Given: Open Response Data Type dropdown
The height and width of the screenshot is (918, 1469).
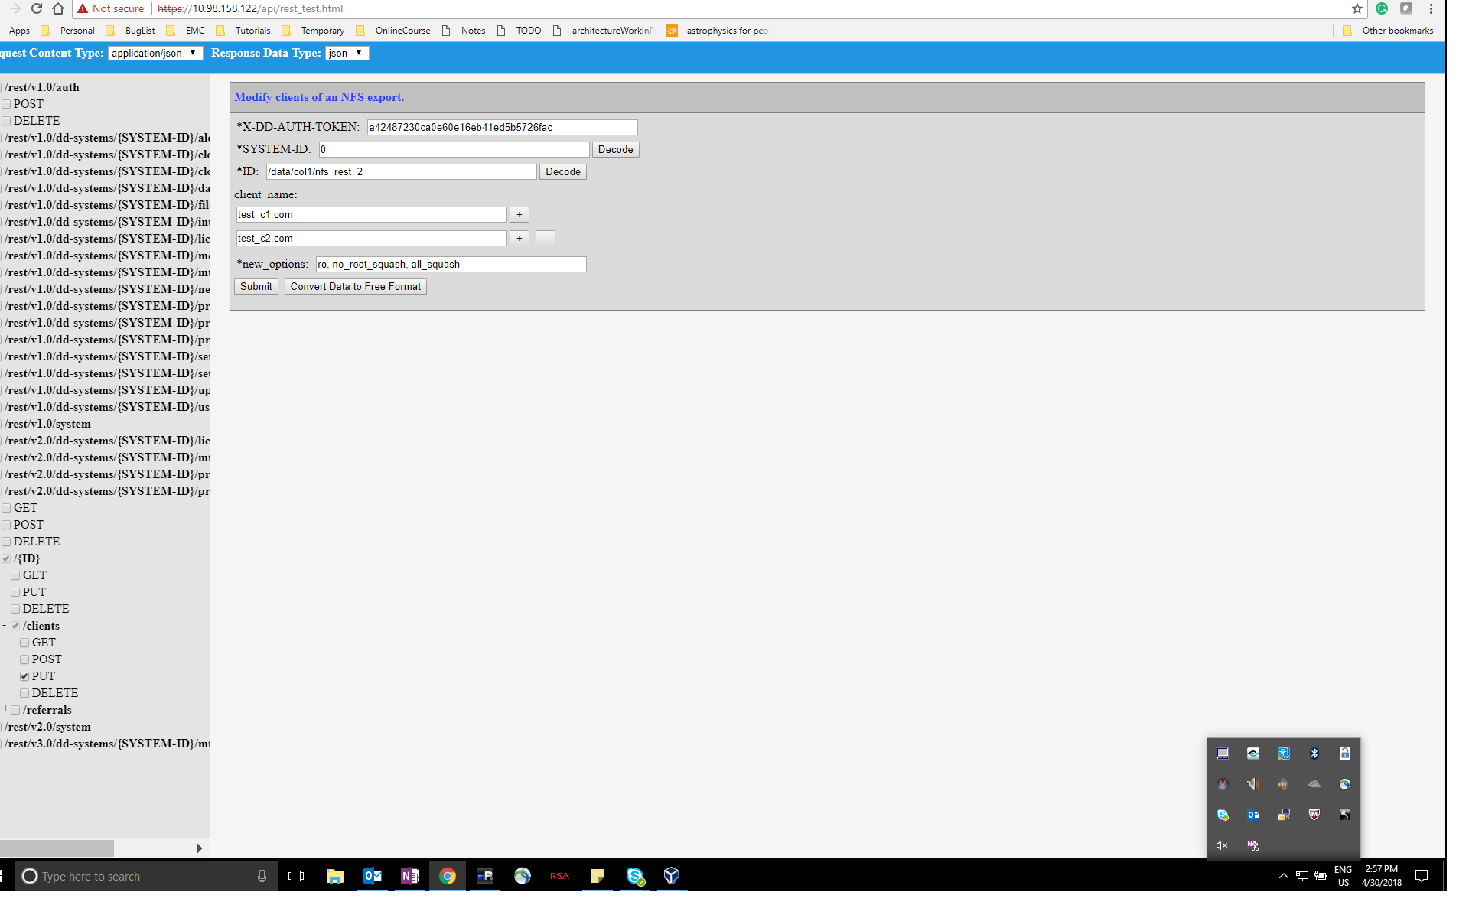Looking at the screenshot, I should click(347, 53).
